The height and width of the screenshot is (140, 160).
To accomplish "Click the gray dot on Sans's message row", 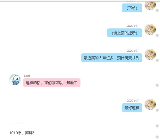I will click(x=157, y=85).
